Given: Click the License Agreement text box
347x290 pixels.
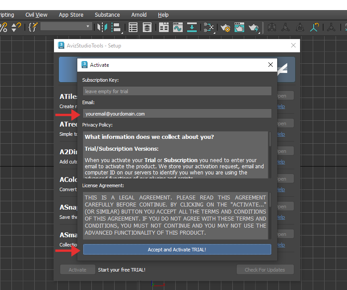Looking at the screenshot, I should point(176,216).
